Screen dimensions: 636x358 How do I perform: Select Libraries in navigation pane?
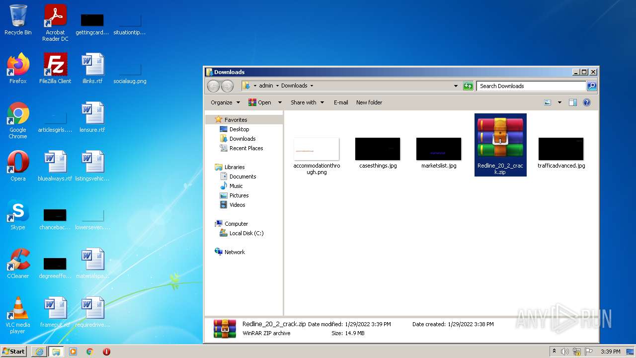234,167
